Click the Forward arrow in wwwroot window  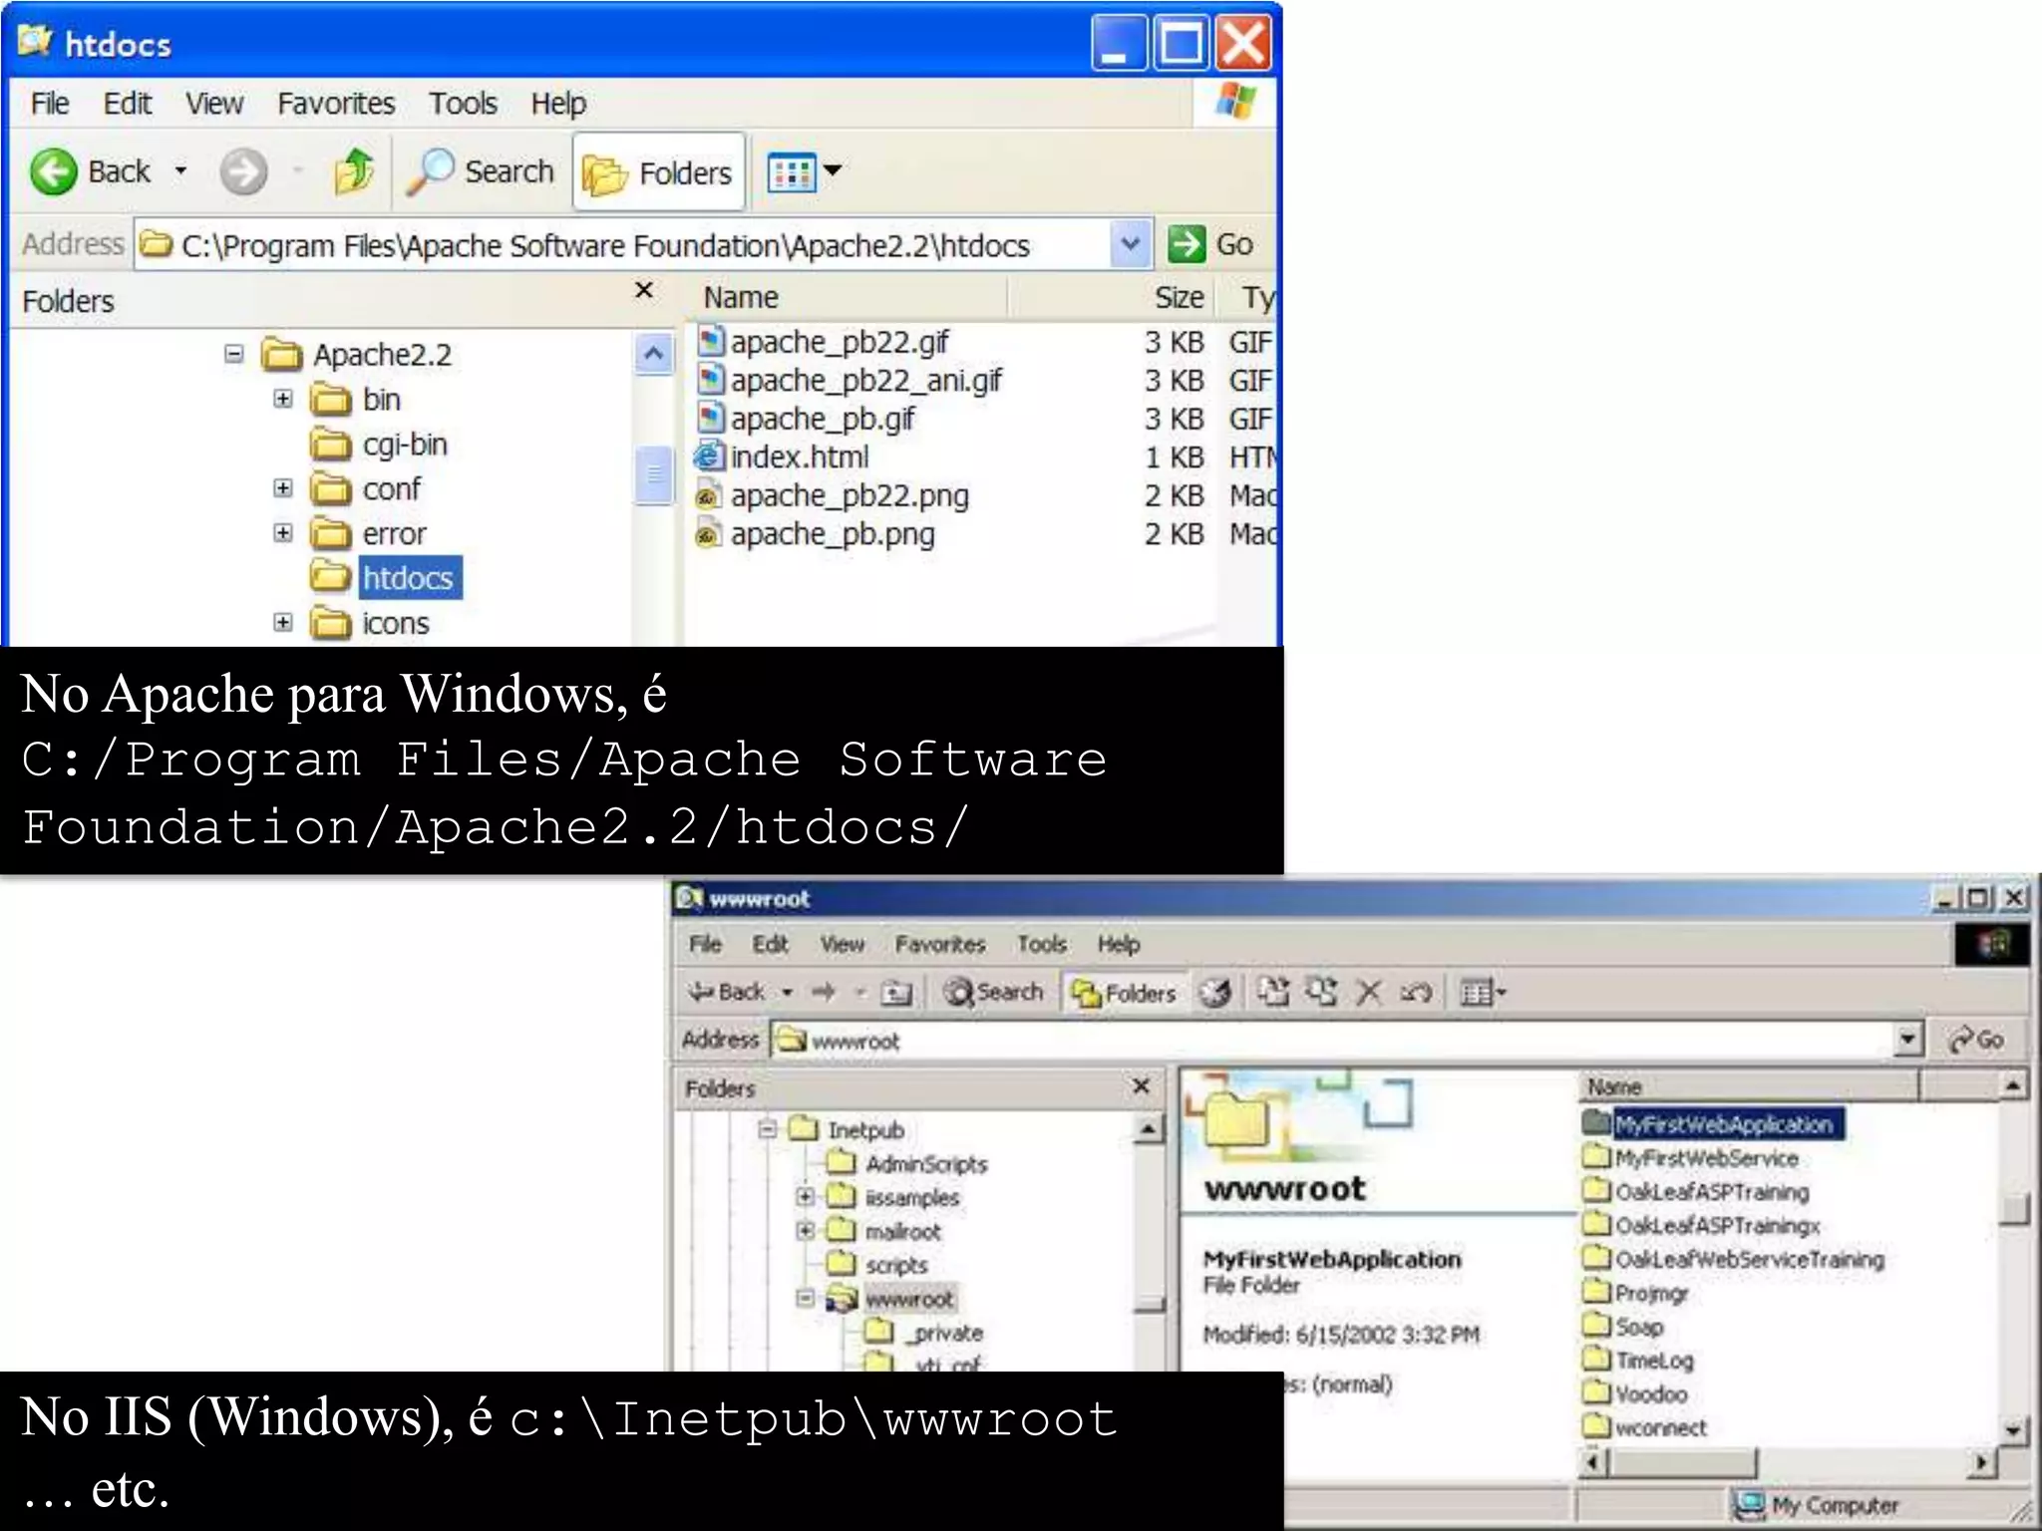click(x=824, y=992)
